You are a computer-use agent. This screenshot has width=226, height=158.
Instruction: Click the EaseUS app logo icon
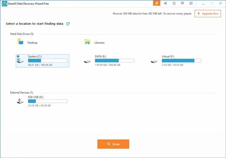tap(5, 4)
